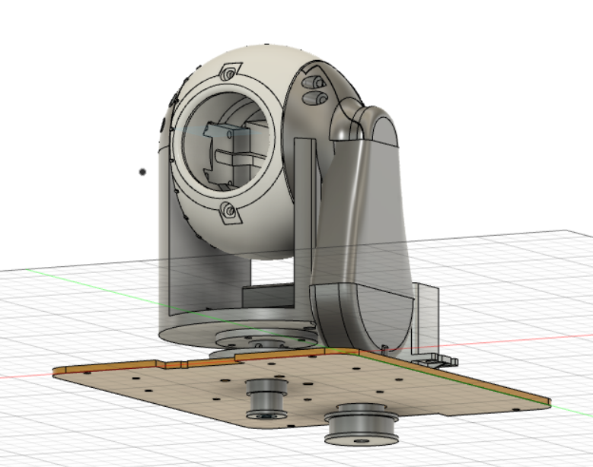Click the small black point left of model
This screenshot has height=467, width=593.
[x=142, y=172]
